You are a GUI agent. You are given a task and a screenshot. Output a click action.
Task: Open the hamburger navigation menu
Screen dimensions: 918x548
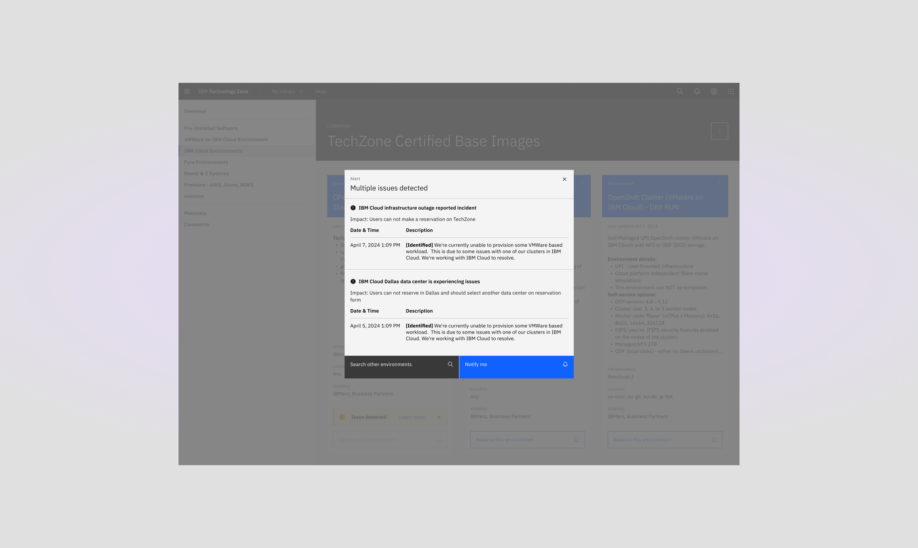tap(187, 91)
